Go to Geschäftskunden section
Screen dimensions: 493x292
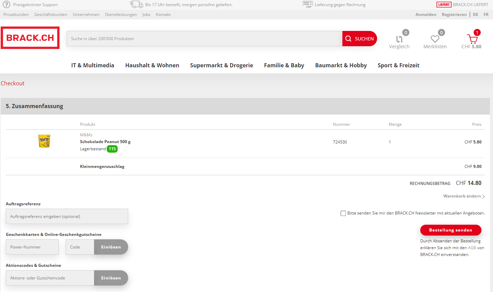click(51, 15)
